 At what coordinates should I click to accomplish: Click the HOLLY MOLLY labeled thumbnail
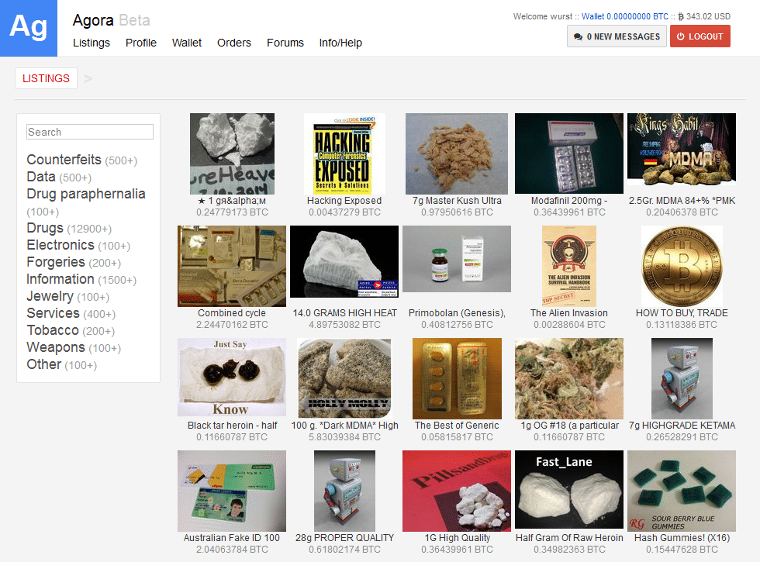(344, 378)
